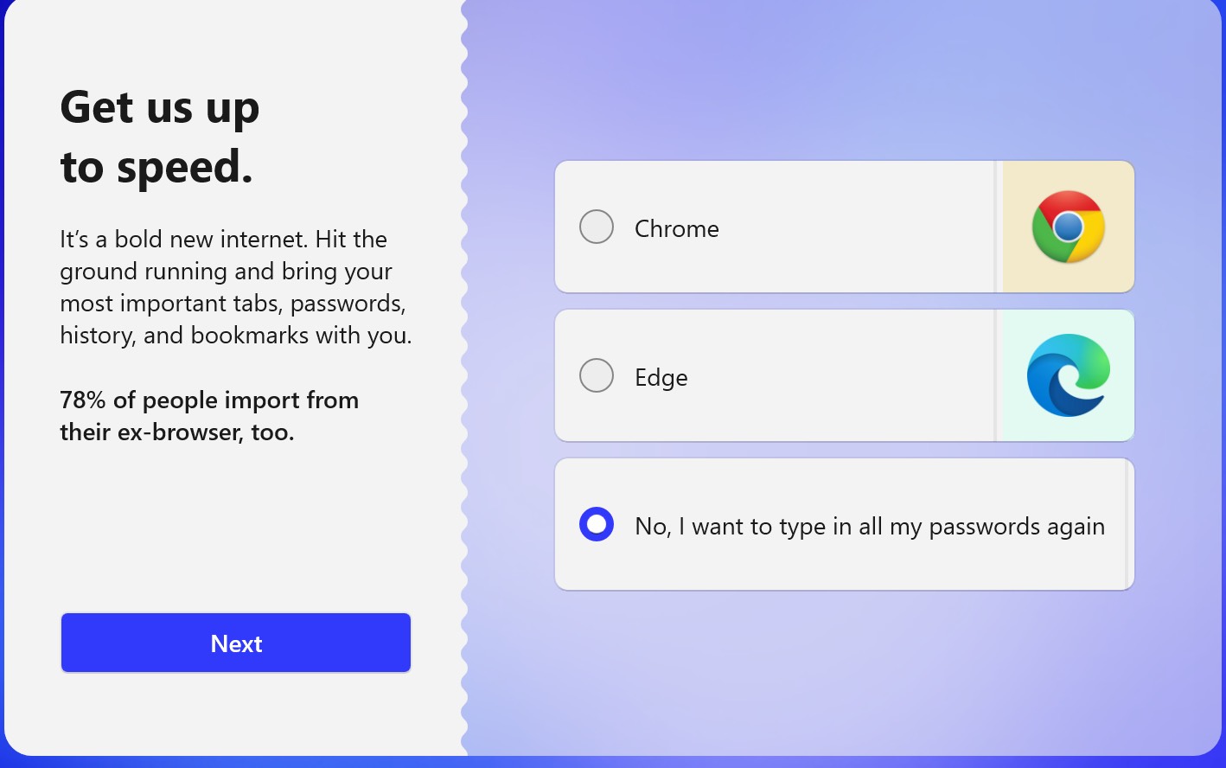Screen dimensions: 1226x768
Task: Click the selected password-retyping radio button
Action: tap(597, 524)
